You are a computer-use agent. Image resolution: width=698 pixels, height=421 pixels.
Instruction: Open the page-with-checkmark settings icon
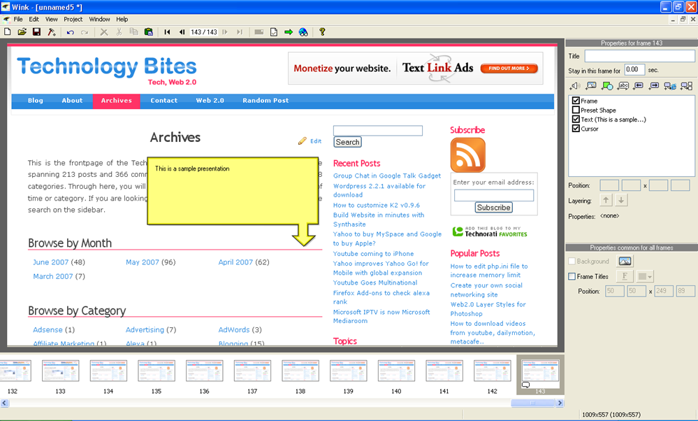click(x=274, y=32)
